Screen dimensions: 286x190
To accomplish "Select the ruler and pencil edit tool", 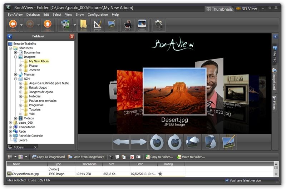I will tap(97, 24).
